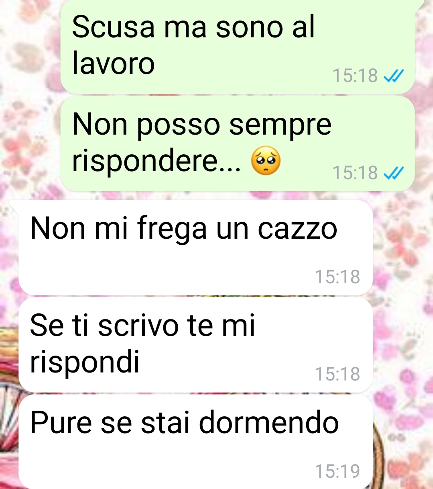The height and width of the screenshot is (489, 433).
Task: Tap the 'Non mi frega un cazzo' message
Action: tap(196, 248)
